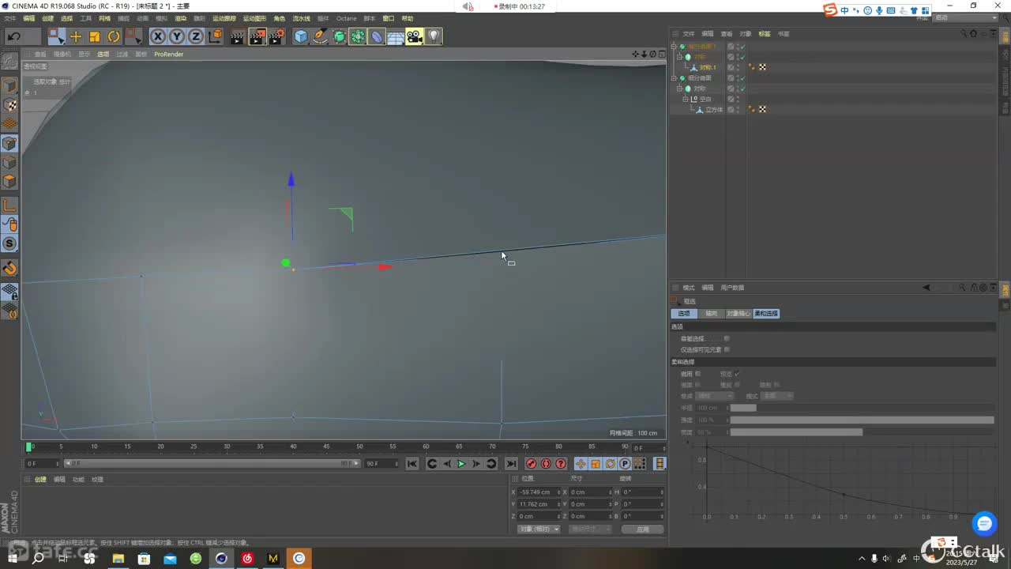Click Render to Picture Viewer icon

(x=257, y=36)
